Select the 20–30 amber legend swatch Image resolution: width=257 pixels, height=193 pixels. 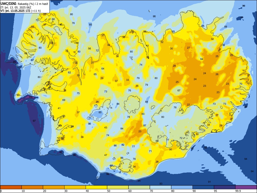(54, 187)
